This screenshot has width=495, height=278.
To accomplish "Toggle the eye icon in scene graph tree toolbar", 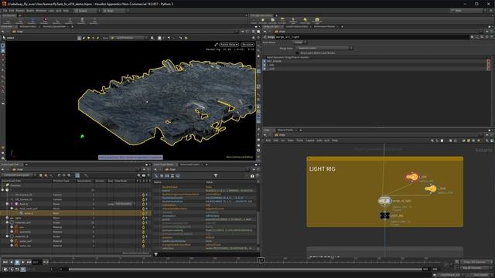I will pyautogui.click(x=144, y=175).
